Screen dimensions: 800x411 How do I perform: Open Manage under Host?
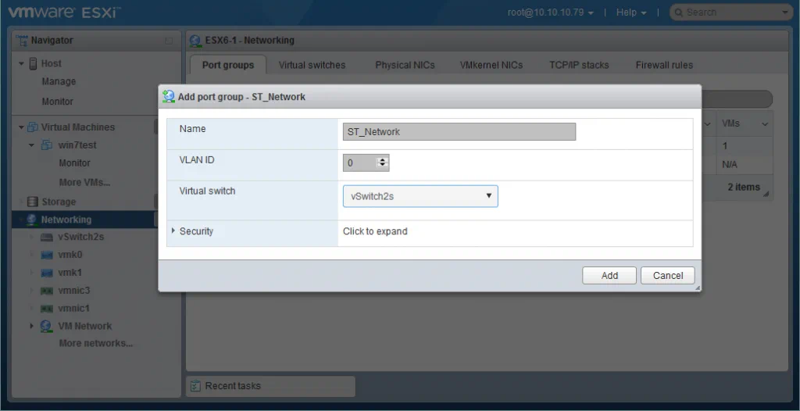(x=59, y=82)
